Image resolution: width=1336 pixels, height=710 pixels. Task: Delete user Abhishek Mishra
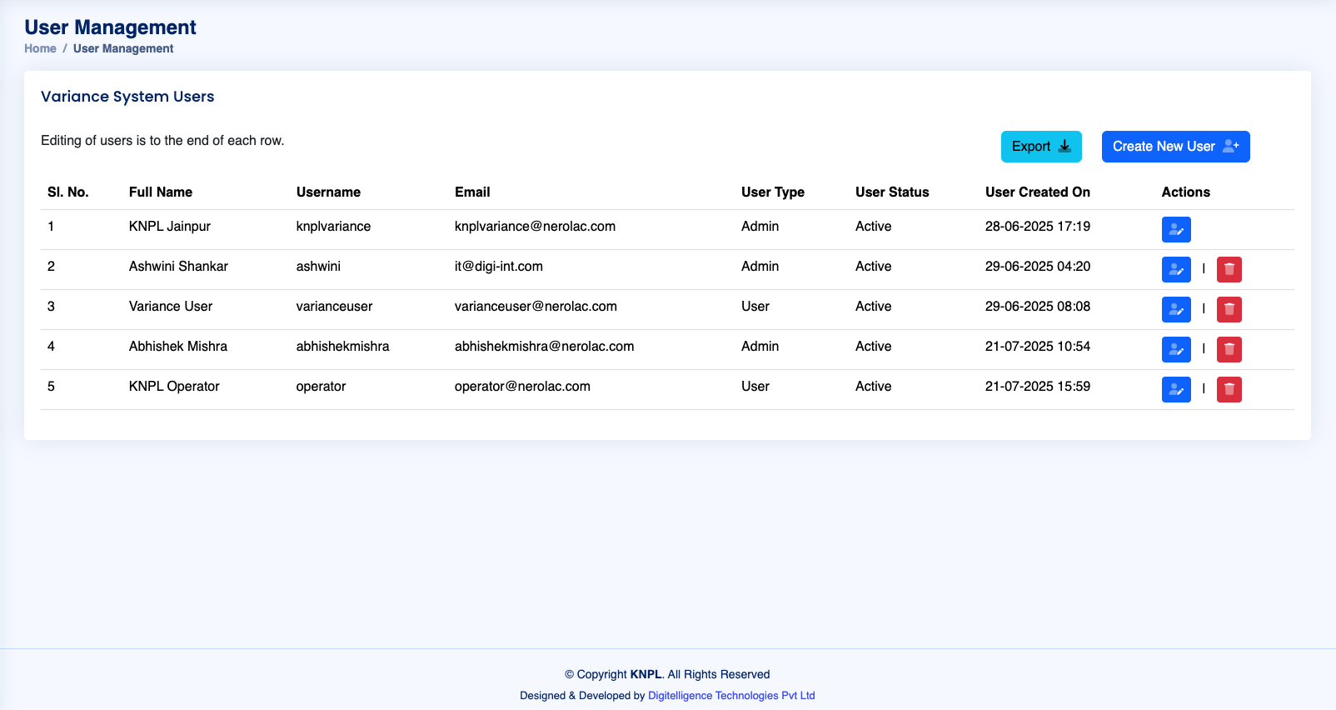[x=1229, y=349]
